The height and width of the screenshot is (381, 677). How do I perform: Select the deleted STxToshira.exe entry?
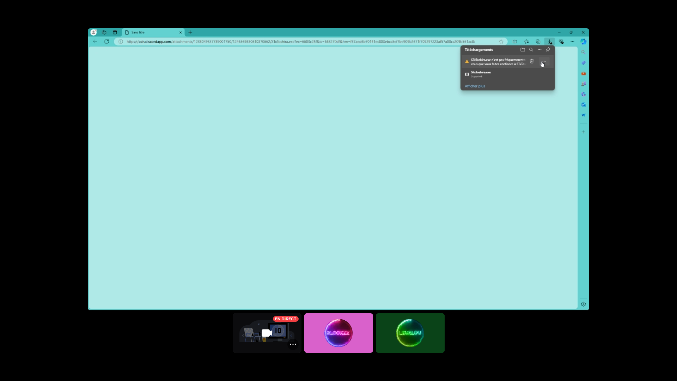pos(507,74)
